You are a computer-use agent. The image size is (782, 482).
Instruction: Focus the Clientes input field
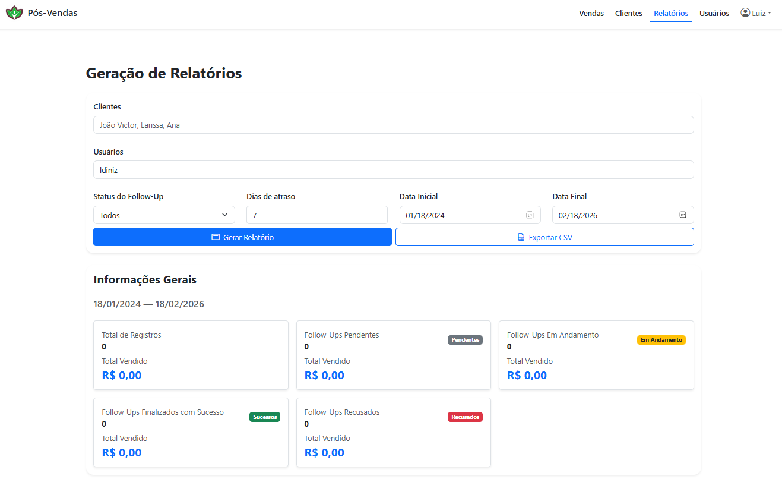[393, 125]
